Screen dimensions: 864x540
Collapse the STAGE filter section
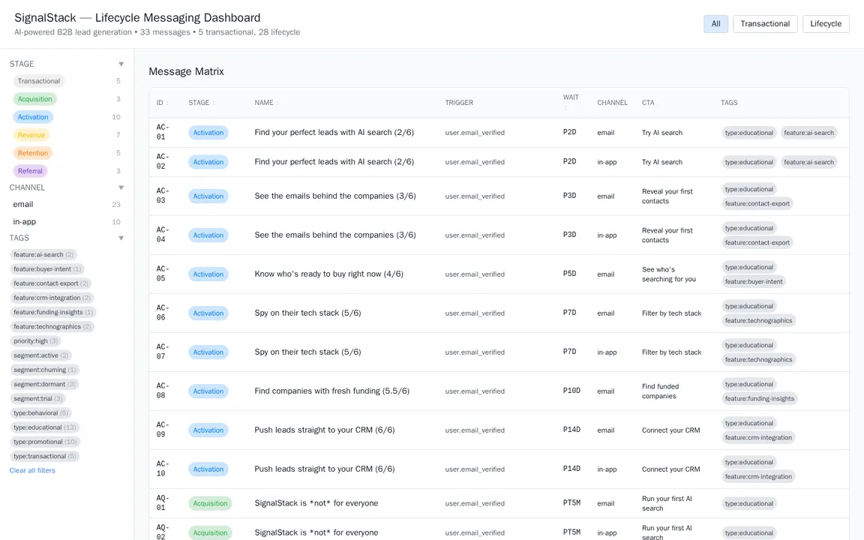click(x=121, y=64)
